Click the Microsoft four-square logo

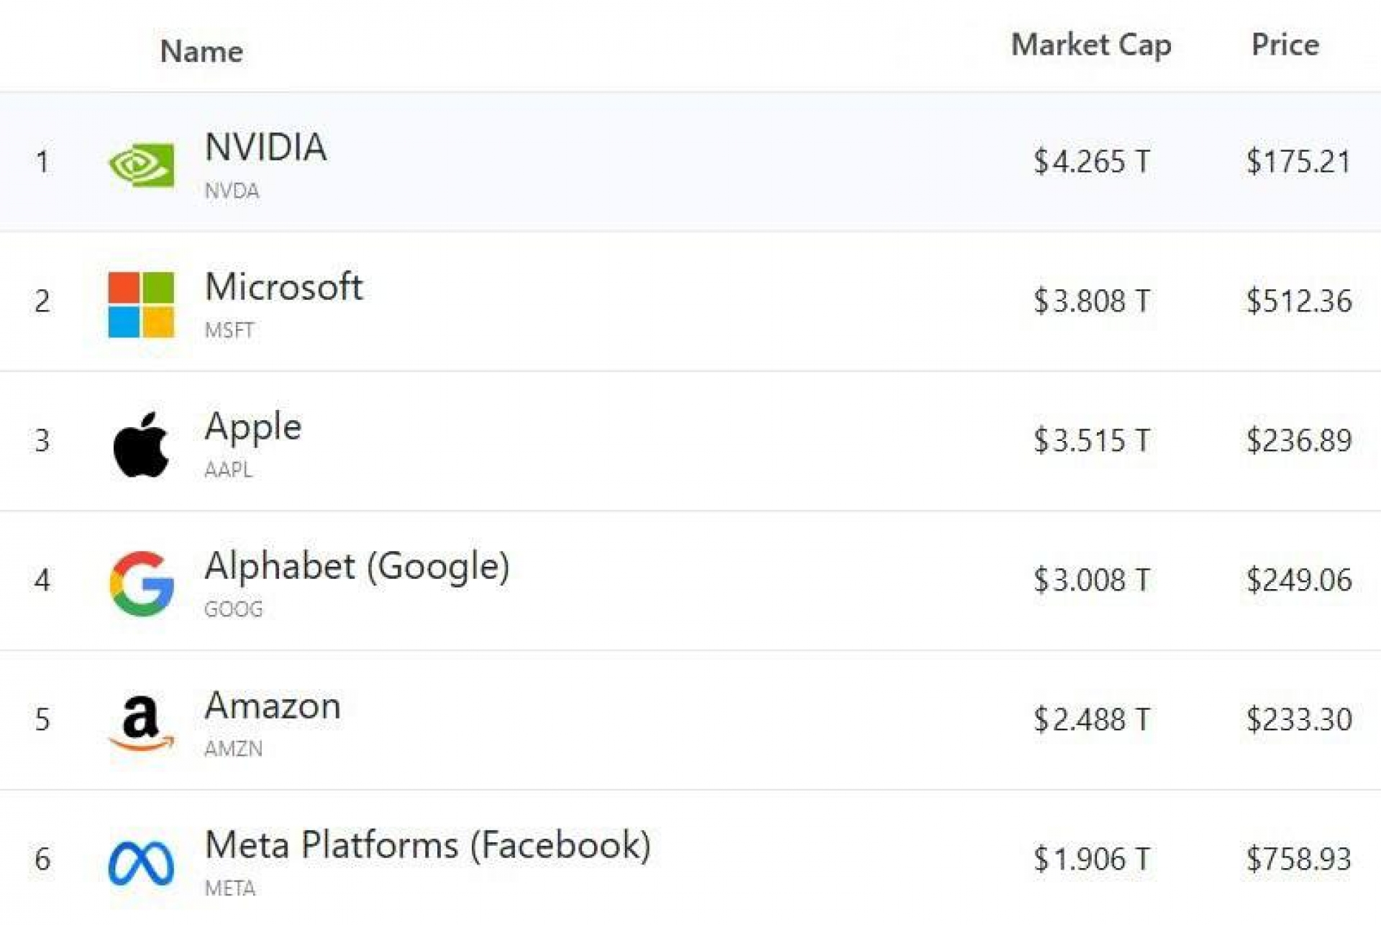[x=141, y=304]
